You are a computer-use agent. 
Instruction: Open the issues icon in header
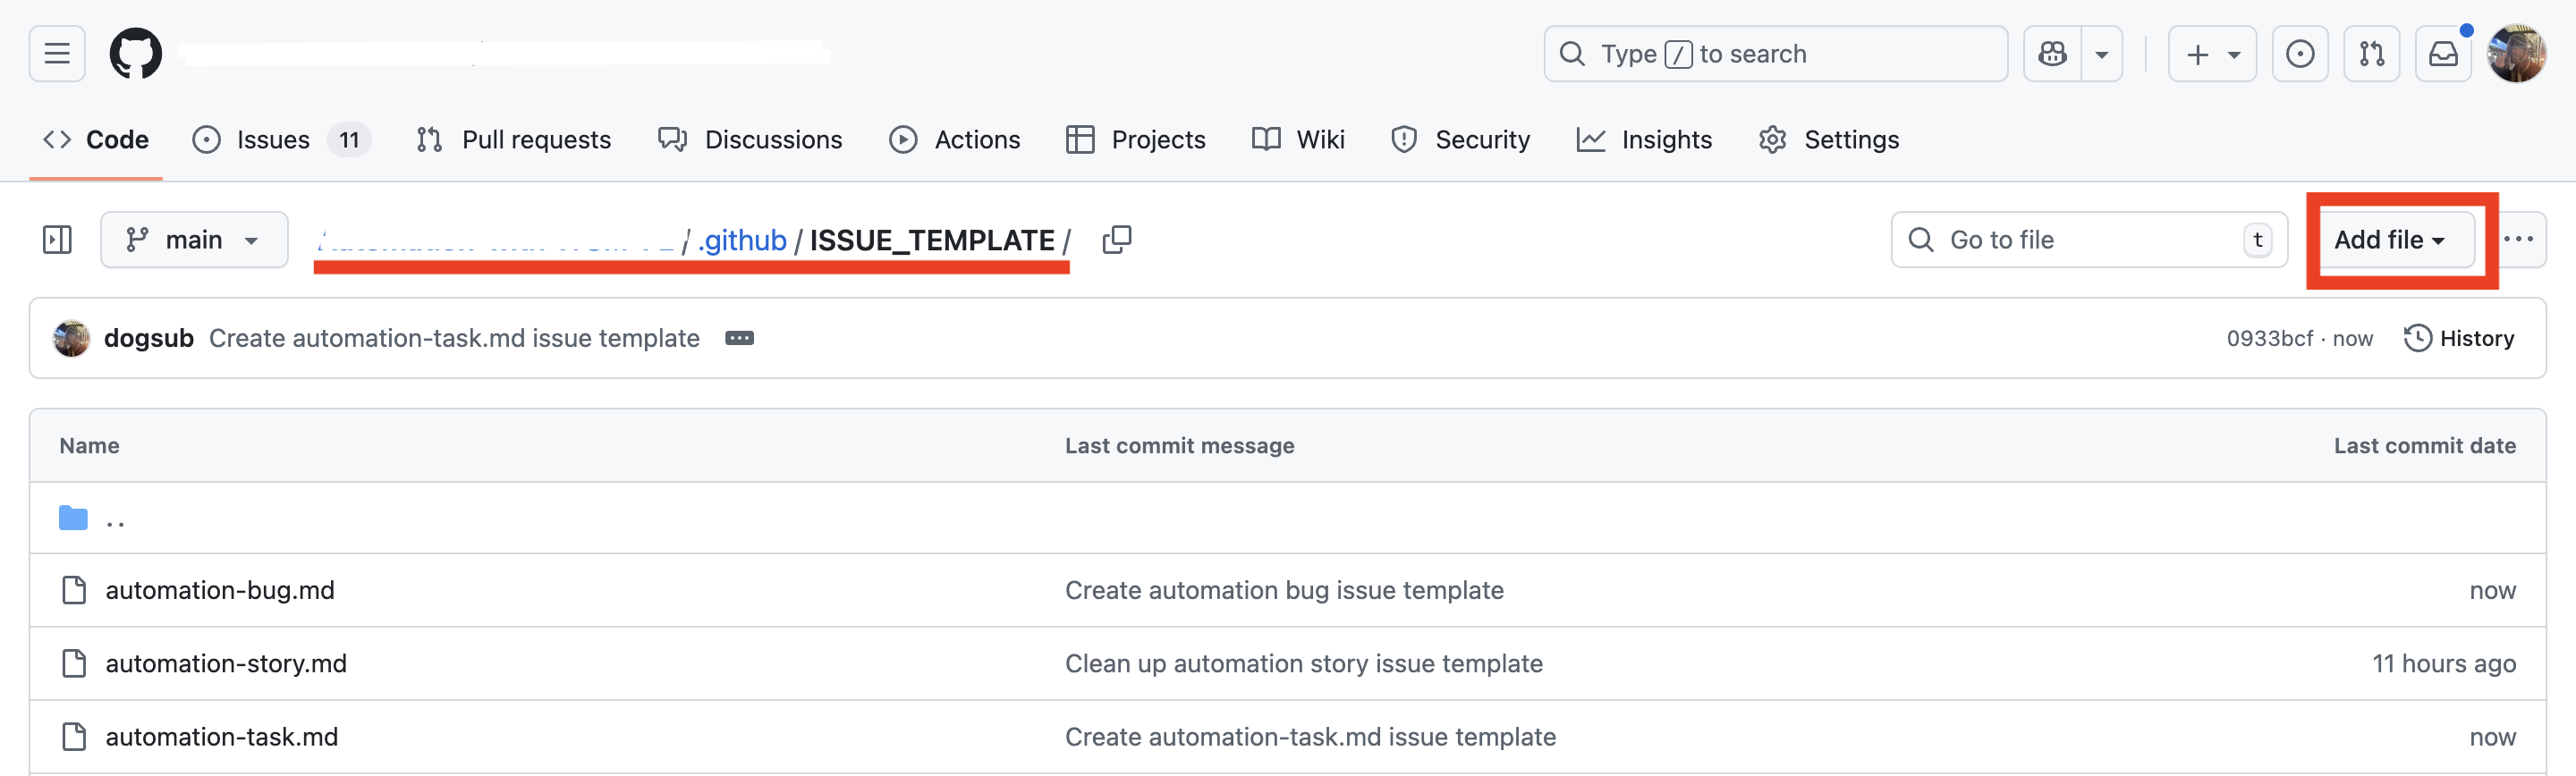2299,54
